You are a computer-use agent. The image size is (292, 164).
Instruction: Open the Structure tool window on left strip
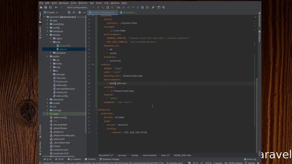pyautogui.click(x=40, y=131)
